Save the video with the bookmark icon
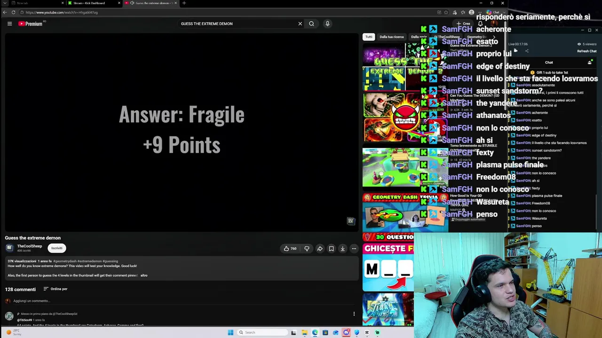 331,248
